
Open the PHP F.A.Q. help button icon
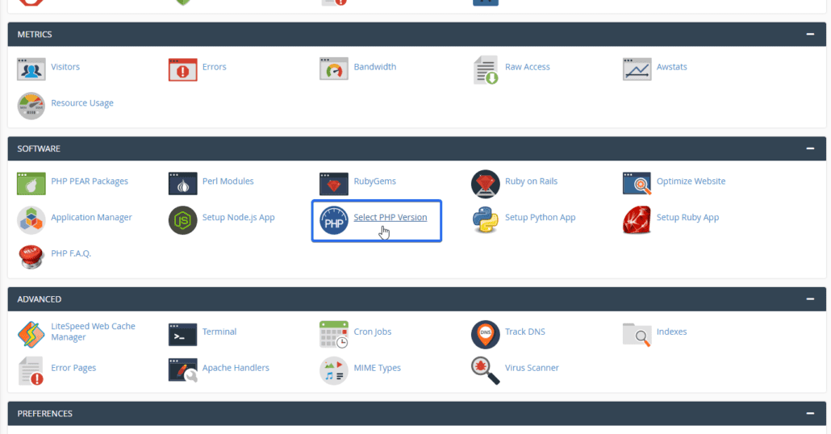(31, 257)
